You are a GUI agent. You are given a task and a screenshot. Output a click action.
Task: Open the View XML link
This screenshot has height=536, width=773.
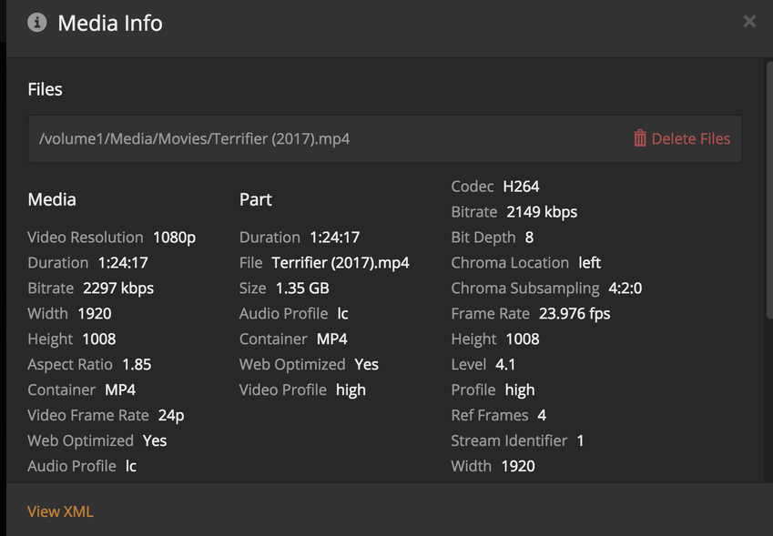[x=60, y=511]
